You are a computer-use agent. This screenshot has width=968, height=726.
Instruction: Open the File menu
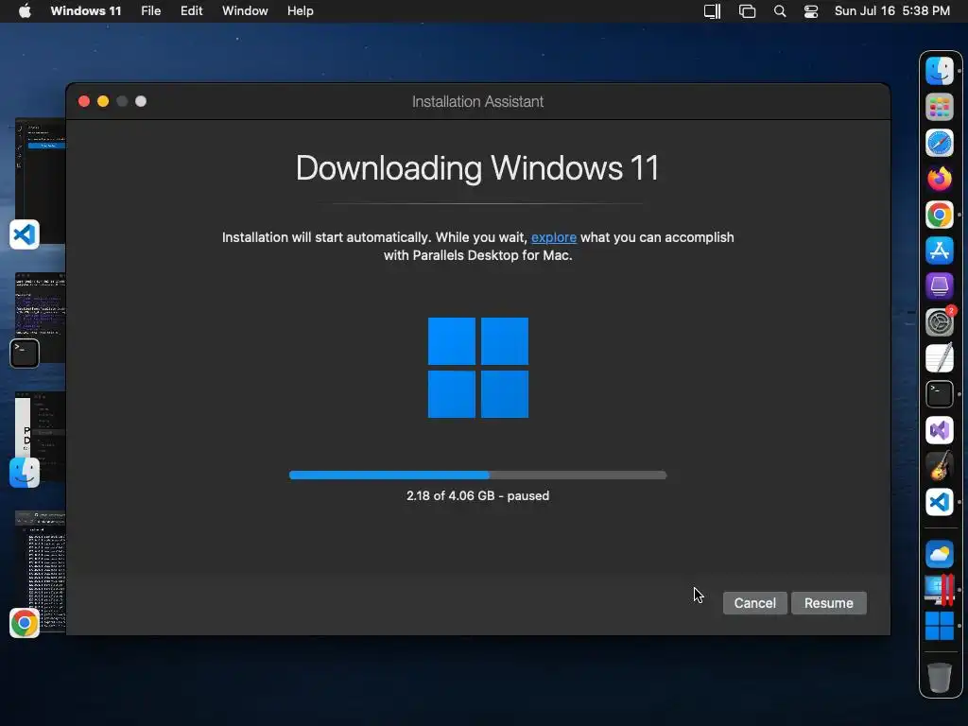pyautogui.click(x=150, y=11)
